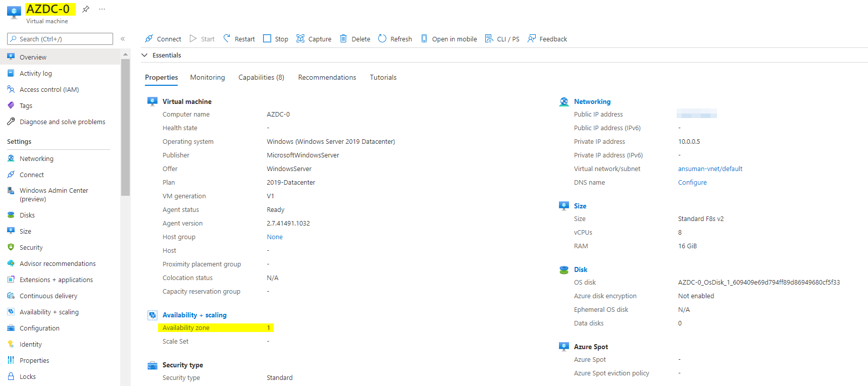The width and height of the screenshot is (868, 386).
Task: Click the sidebar scrollbar thumb
Action: (125, 127)
